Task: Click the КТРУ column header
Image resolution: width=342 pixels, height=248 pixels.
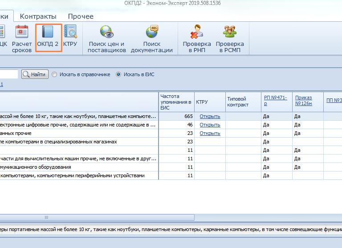Action: (210, 102)
